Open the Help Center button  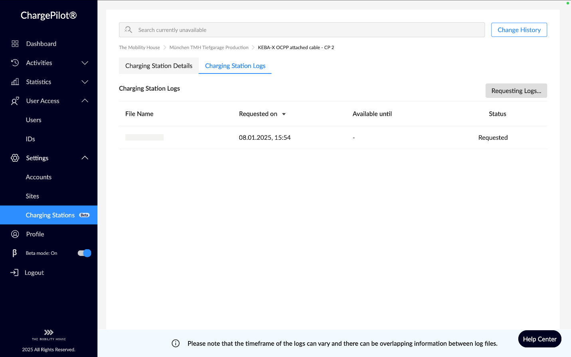540,339
